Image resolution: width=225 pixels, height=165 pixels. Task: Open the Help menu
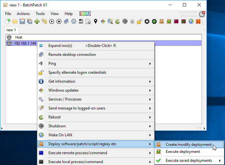pyautogui.click(x=69, y=14)
